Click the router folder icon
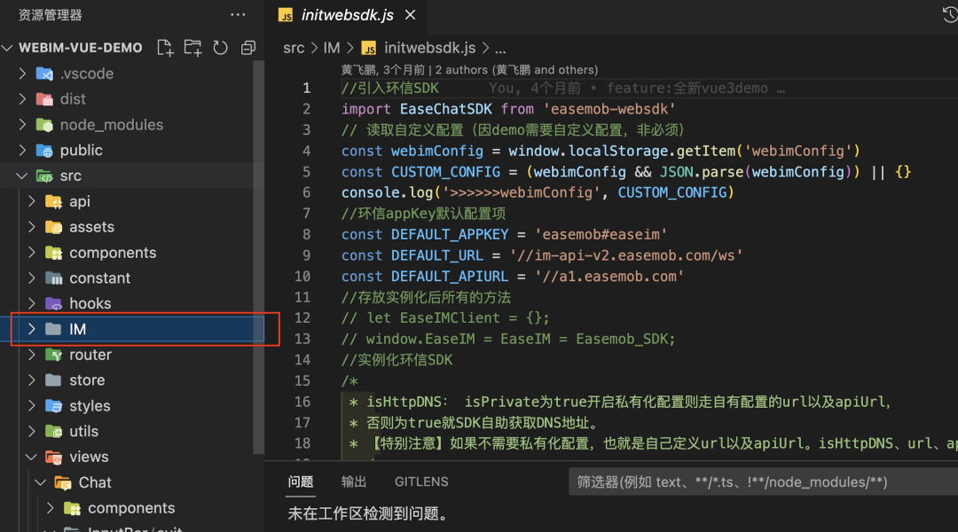Viewport: 958px width, 532px height. (54, 355)
